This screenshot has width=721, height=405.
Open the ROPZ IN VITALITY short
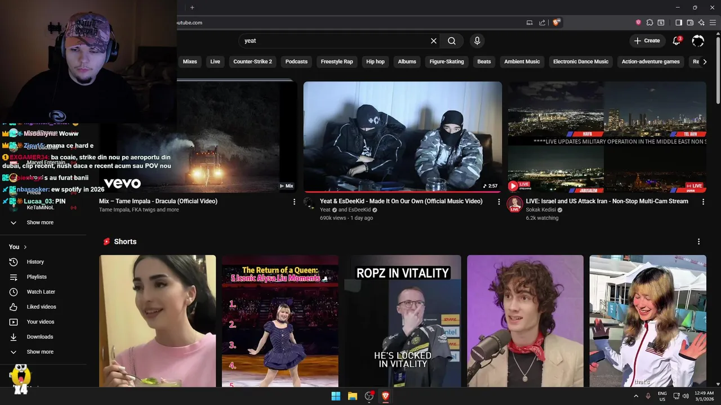(x=403, y=321)
